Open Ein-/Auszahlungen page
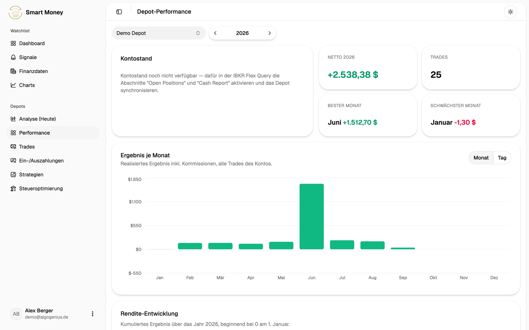Image resolution: width=529 pixels, height=330 pixels. pos(53,160)
